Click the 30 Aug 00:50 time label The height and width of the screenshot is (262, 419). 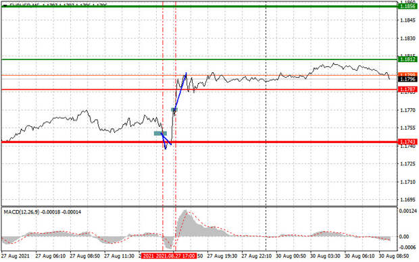[291, 256]
